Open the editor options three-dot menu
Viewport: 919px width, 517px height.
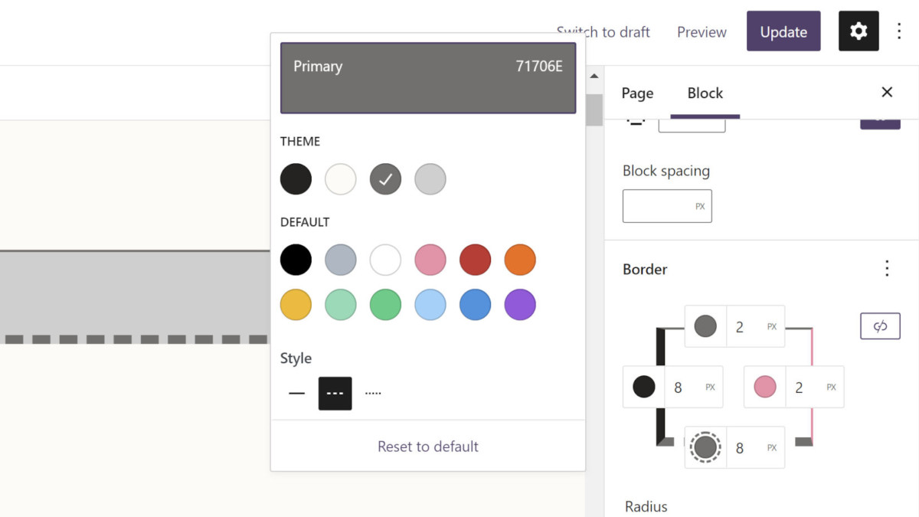click(x=899, y=31)
